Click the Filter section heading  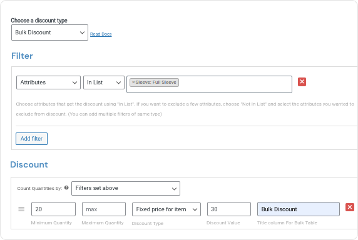click(x=22, y=56)
